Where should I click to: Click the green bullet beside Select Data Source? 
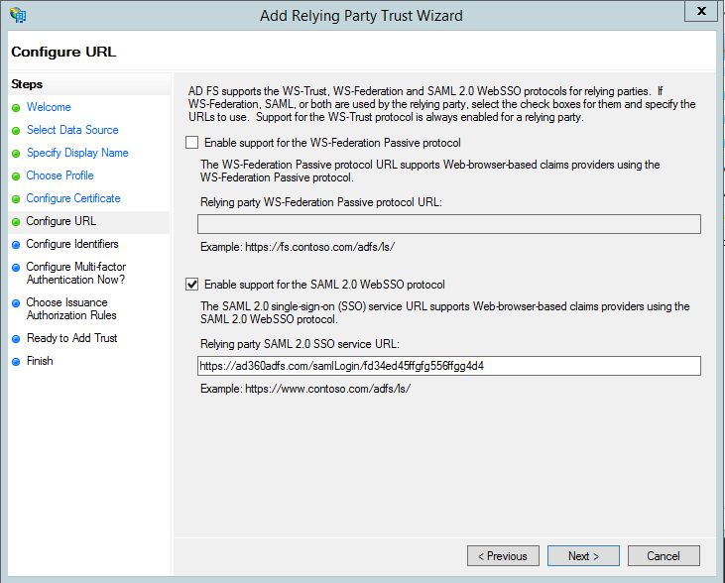coord(16,130)
